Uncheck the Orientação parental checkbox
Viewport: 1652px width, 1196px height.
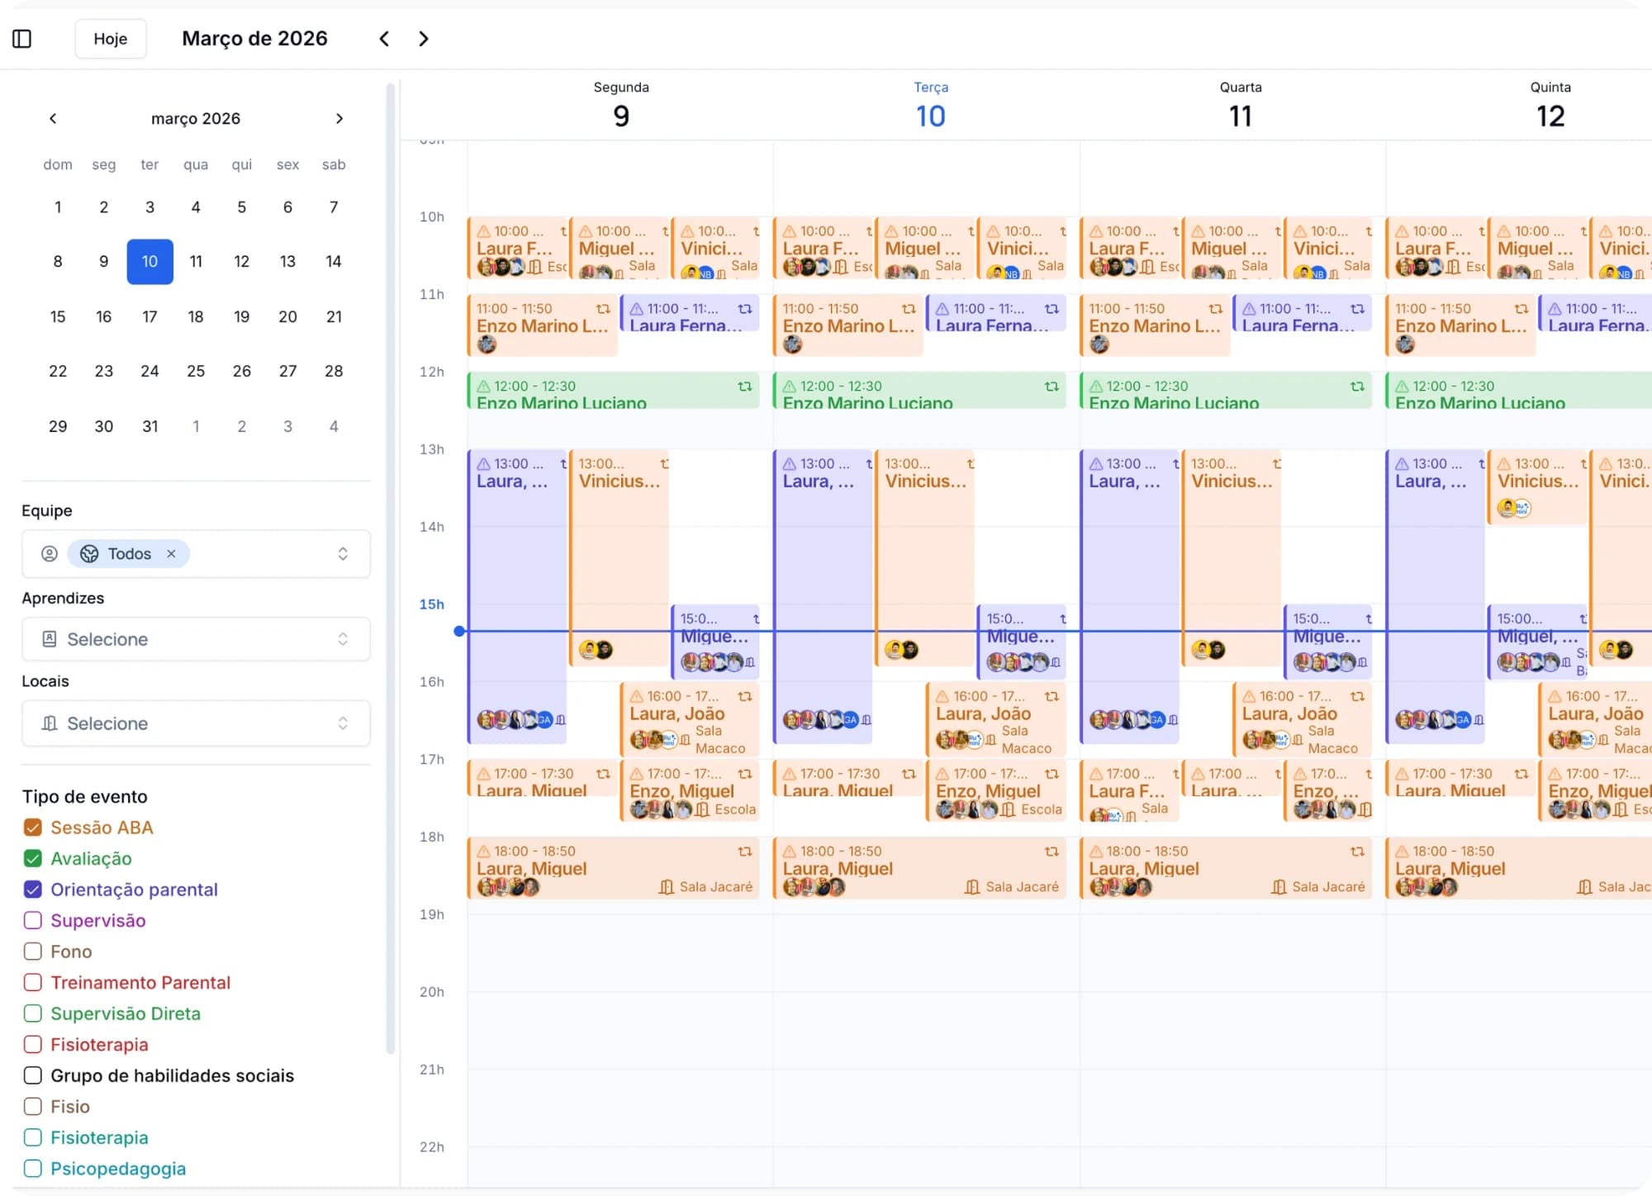[33, 890]
